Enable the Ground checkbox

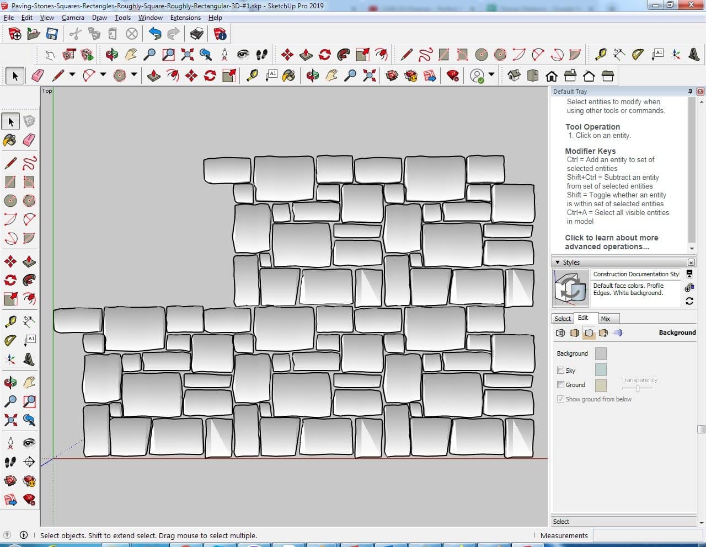560,385
